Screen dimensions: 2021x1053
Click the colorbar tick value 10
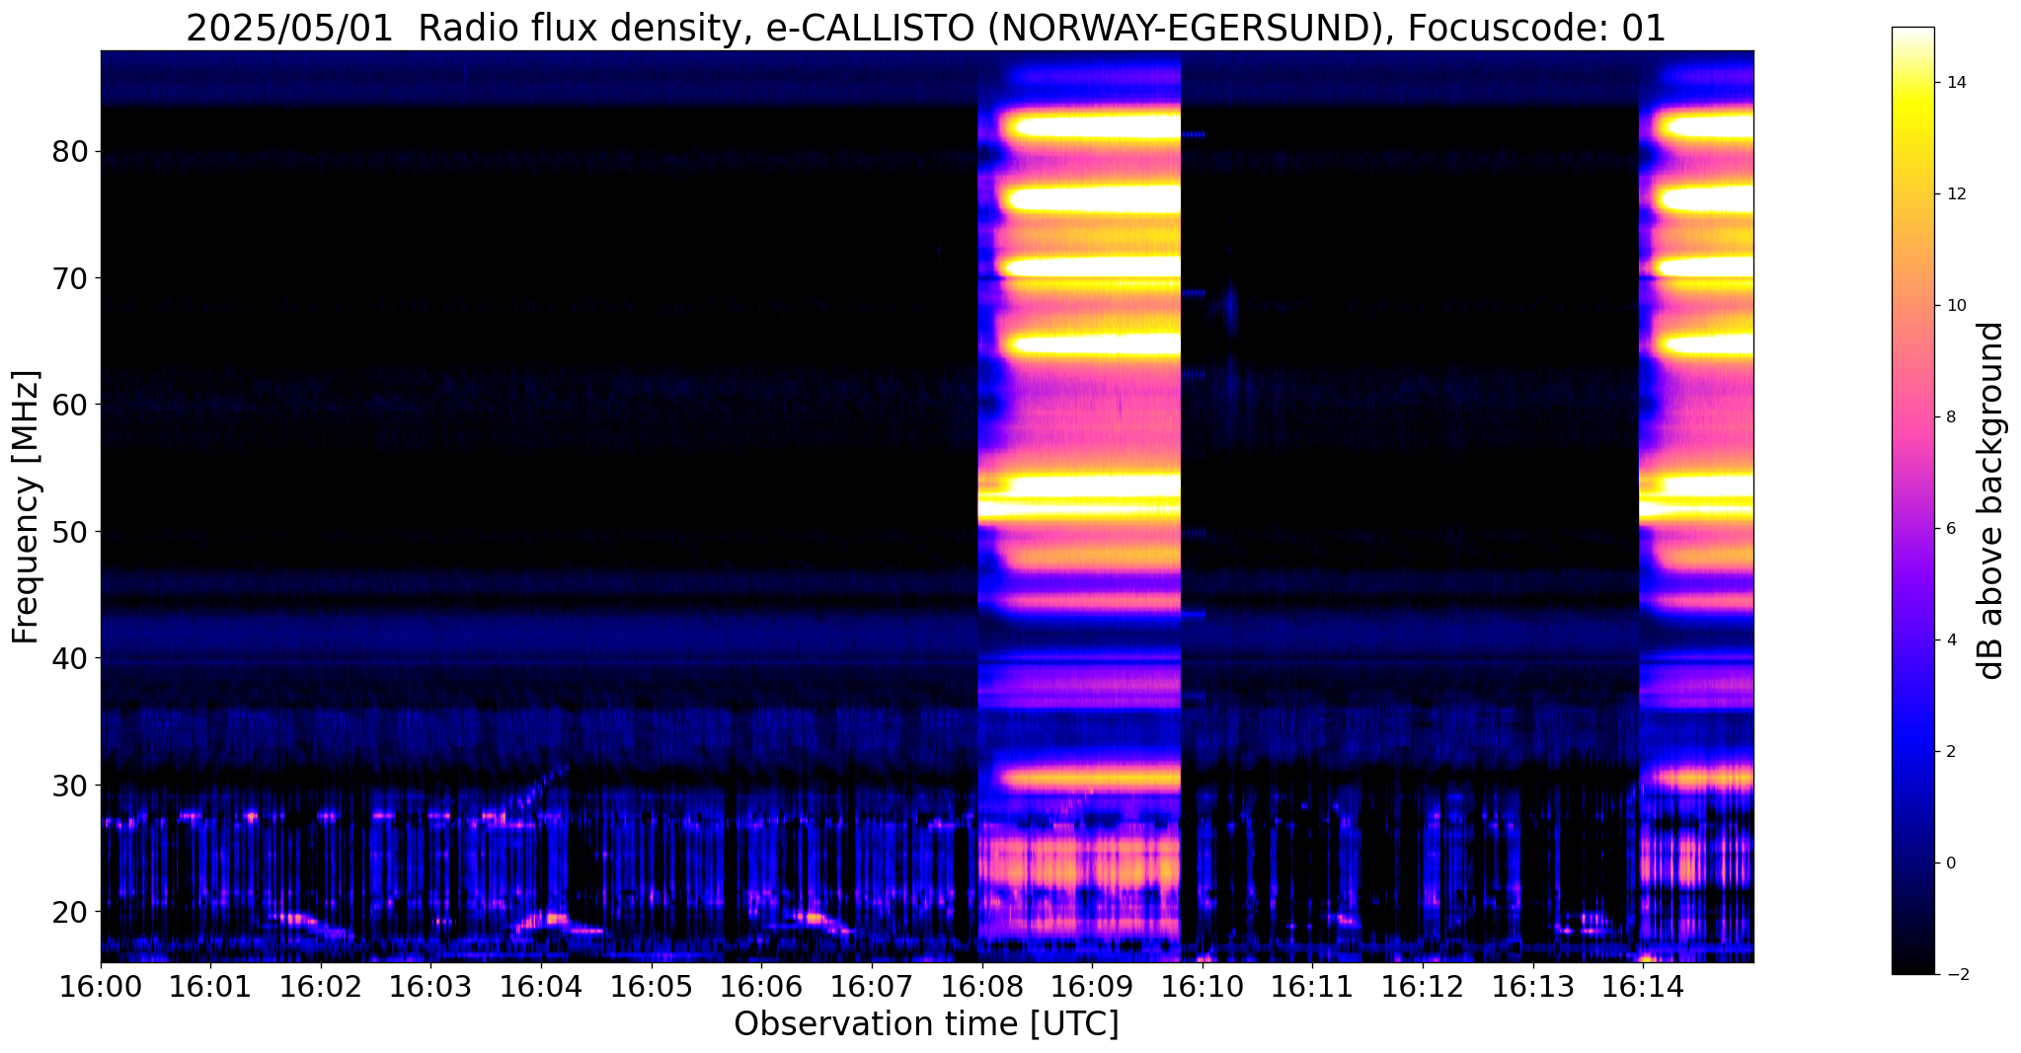tap(1955, 306)
